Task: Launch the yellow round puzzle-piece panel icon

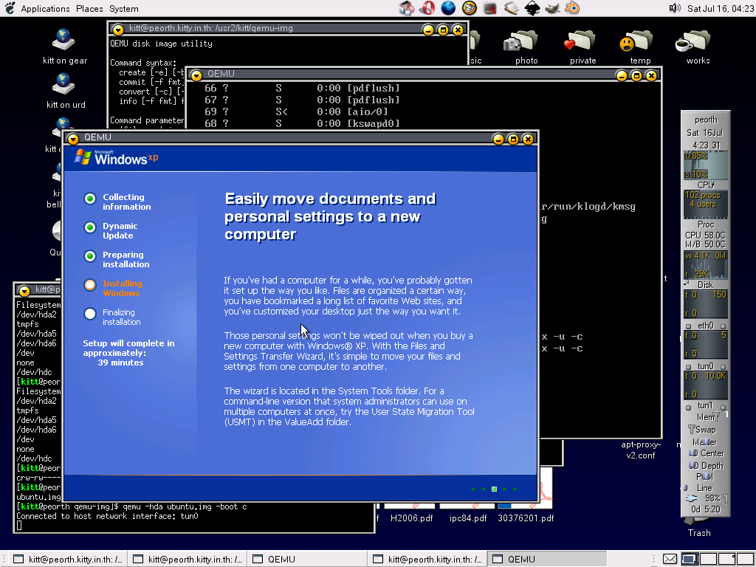Action: pos(469,8)
